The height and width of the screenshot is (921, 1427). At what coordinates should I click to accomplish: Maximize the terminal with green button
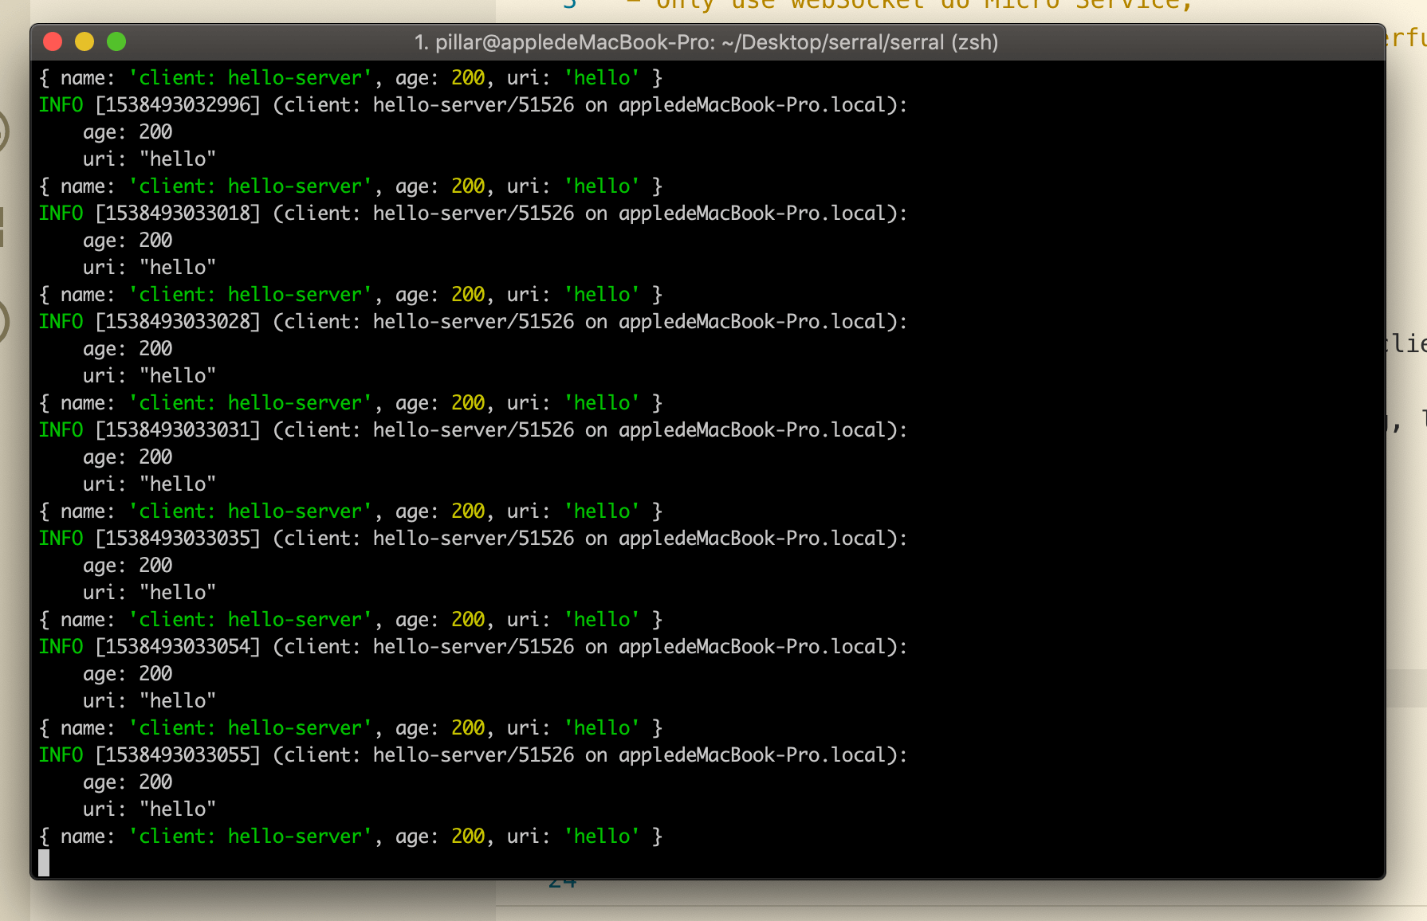pos(116,41)
